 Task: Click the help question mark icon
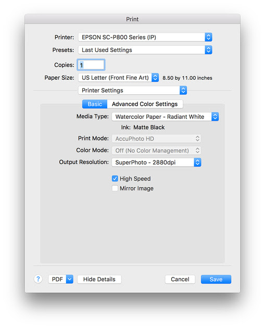(38, 279)
